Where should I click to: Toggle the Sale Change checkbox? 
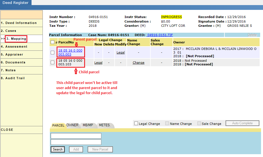click(199, 123)
